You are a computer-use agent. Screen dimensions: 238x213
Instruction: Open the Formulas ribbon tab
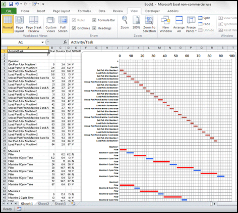(x=84, y=11)
